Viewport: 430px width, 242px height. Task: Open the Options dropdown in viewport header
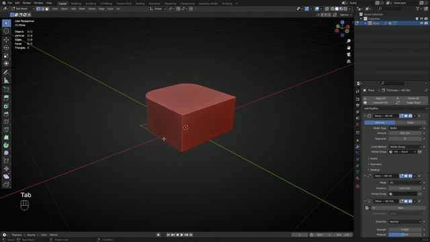[x=345, y=15]
